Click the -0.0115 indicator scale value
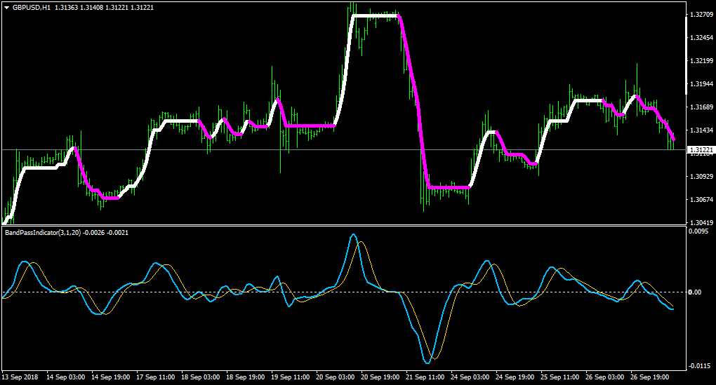 coord(699,366)
